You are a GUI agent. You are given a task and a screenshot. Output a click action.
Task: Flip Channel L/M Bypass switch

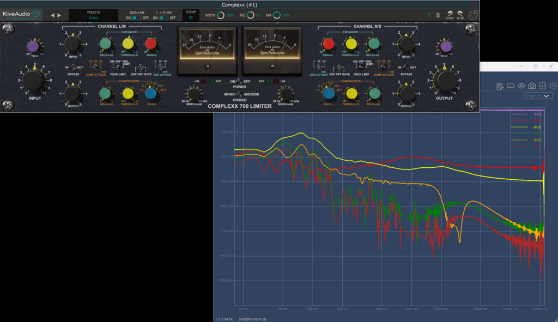[x=73, y=67]
